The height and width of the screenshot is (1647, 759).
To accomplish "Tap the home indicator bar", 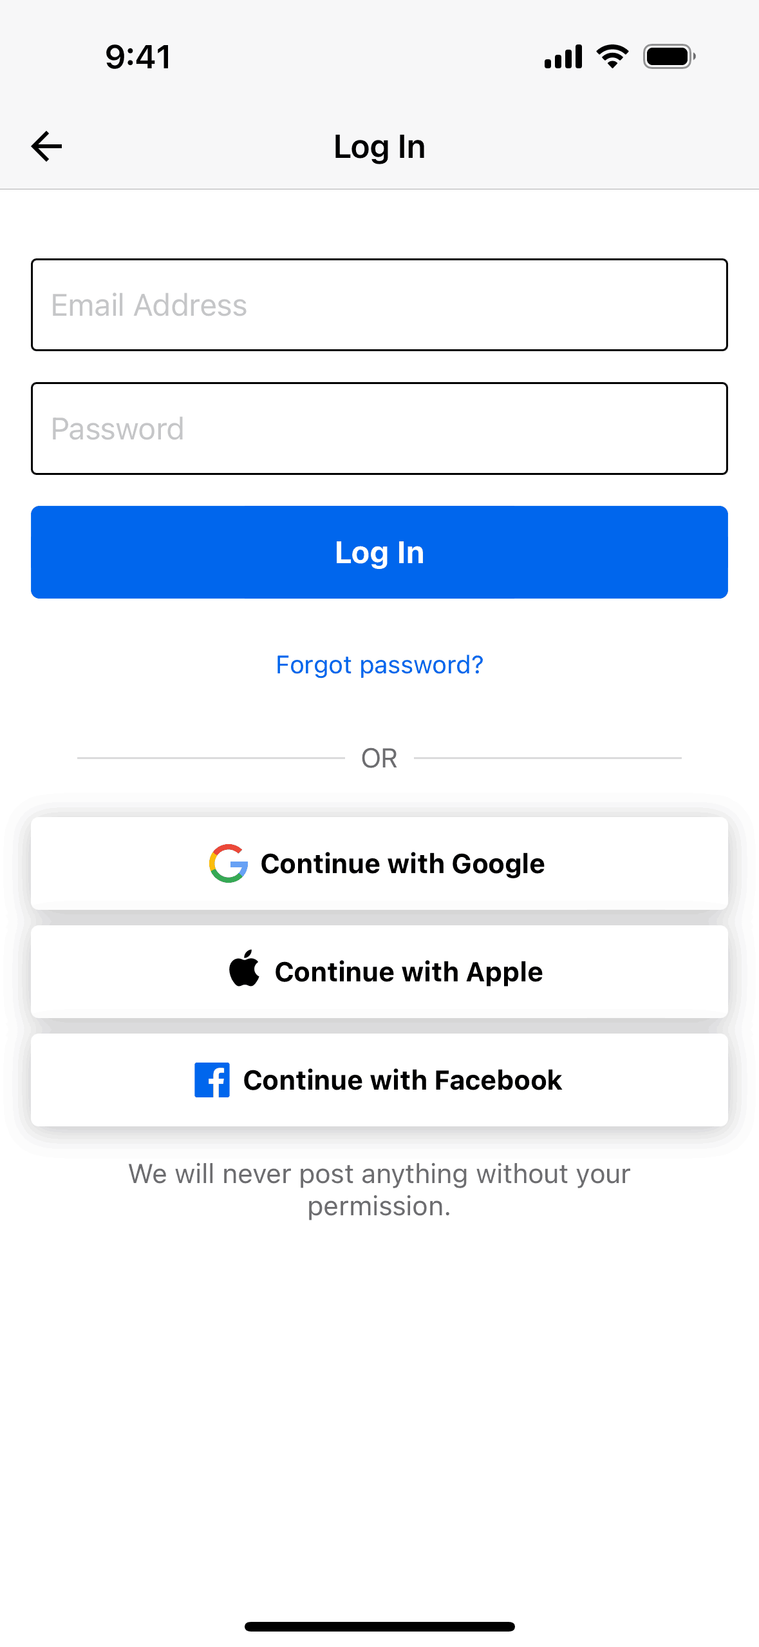I will coord(379,1626).
